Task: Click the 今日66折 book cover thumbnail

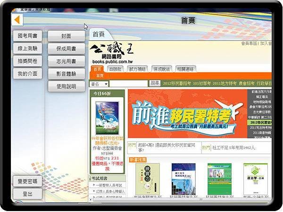Action: [107, 118]
